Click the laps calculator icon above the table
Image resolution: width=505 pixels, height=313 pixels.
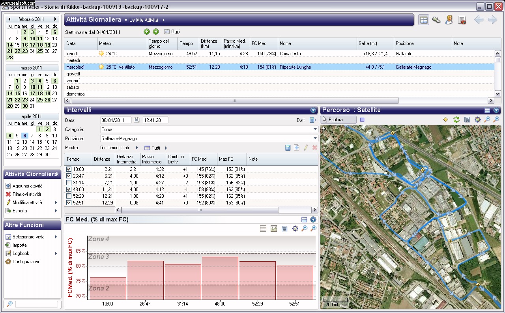288,148
